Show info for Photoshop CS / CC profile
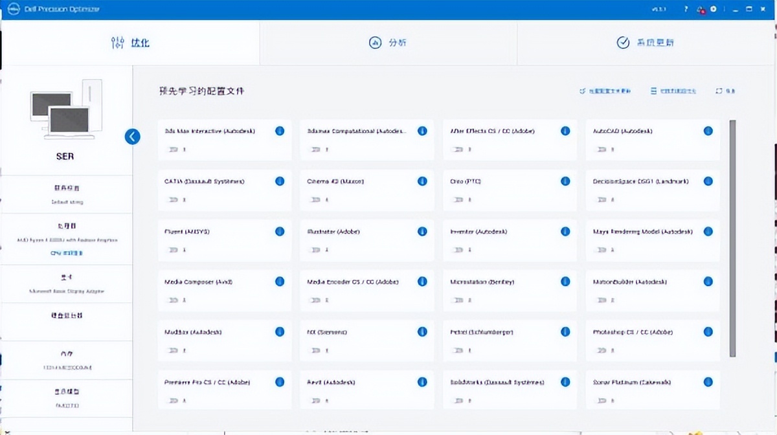Screen dimensions: 777x435 (x=708, y=331)
